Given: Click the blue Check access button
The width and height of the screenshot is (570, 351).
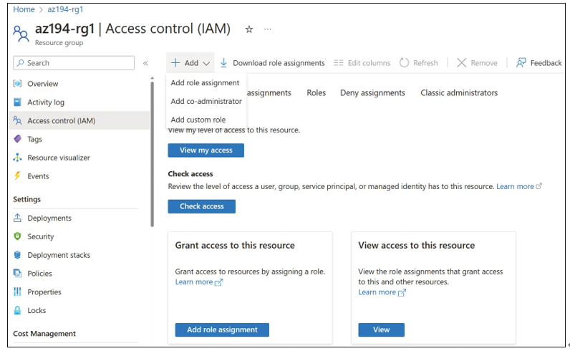Looking at the screenshot, I should [x=202, y=206].
